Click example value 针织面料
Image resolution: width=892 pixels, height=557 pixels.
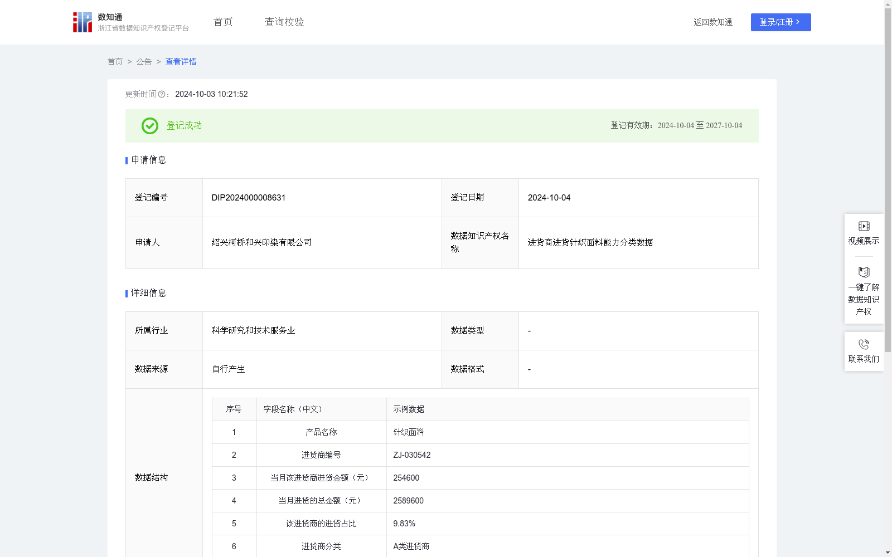point(409,432)
